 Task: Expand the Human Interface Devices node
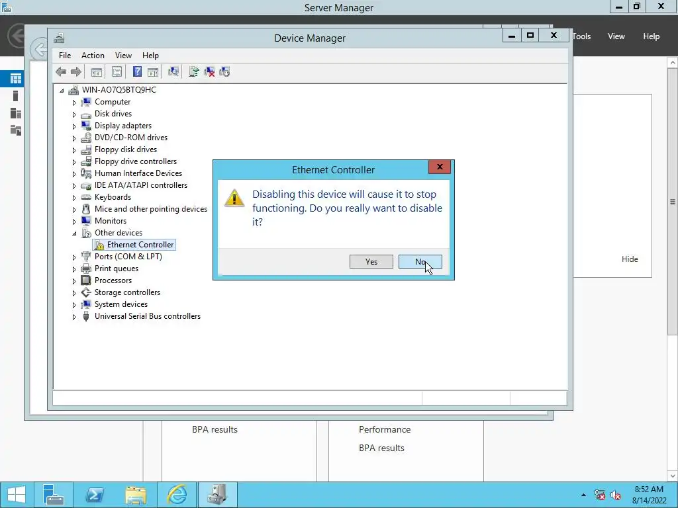[74, 174]
